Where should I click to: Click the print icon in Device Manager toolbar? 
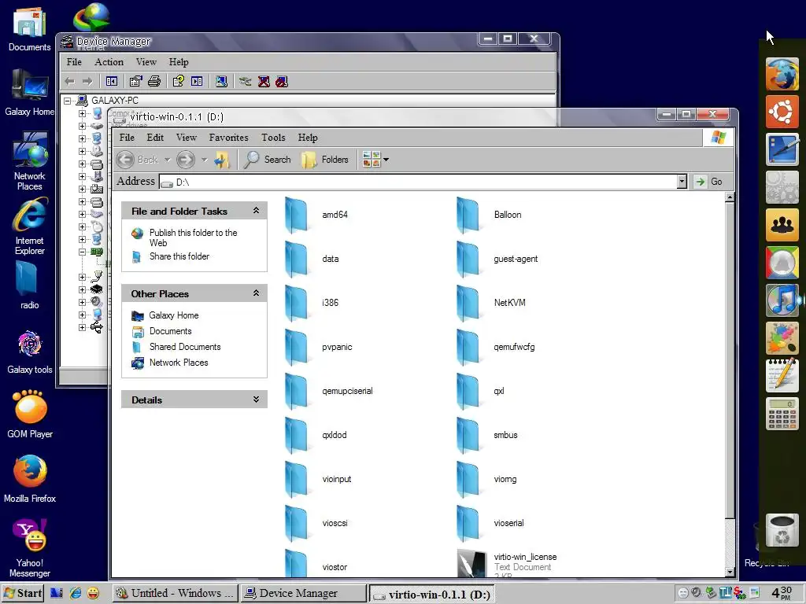pos(154,81)
